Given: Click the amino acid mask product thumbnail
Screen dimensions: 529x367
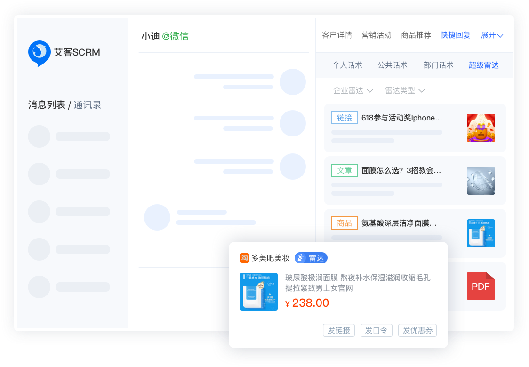Looking at the screenshot, I should (x=481, y=233).
